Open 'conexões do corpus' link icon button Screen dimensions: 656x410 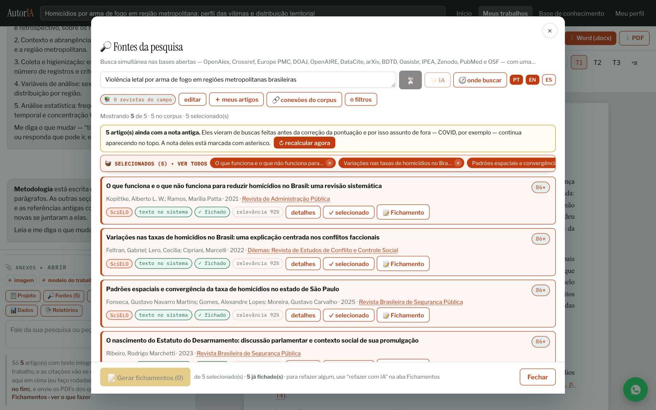pyautogui.click(x=304, y=99)
